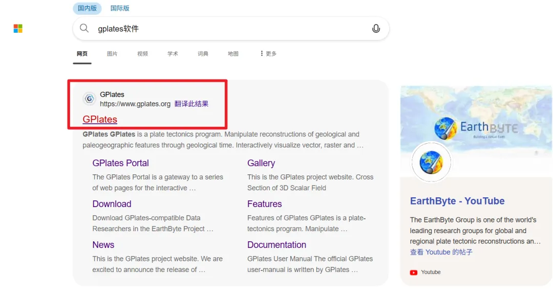Click the Microsoft logo icon

point(18,29)
